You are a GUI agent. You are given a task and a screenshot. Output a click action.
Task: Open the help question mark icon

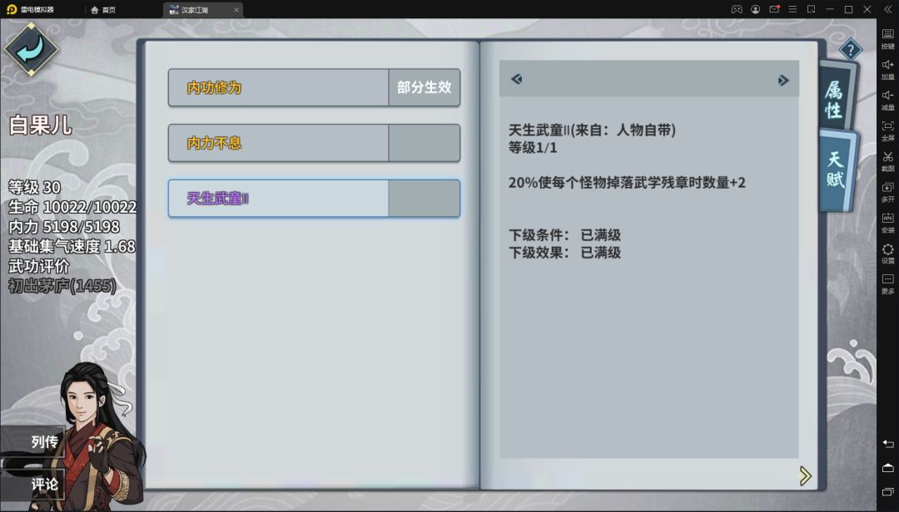click(850, 51)
